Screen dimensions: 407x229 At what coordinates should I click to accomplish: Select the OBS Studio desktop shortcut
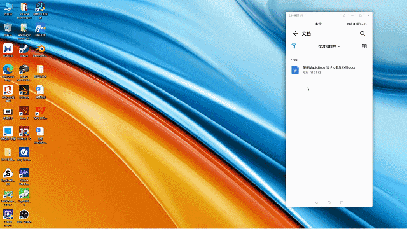(24, 216)
